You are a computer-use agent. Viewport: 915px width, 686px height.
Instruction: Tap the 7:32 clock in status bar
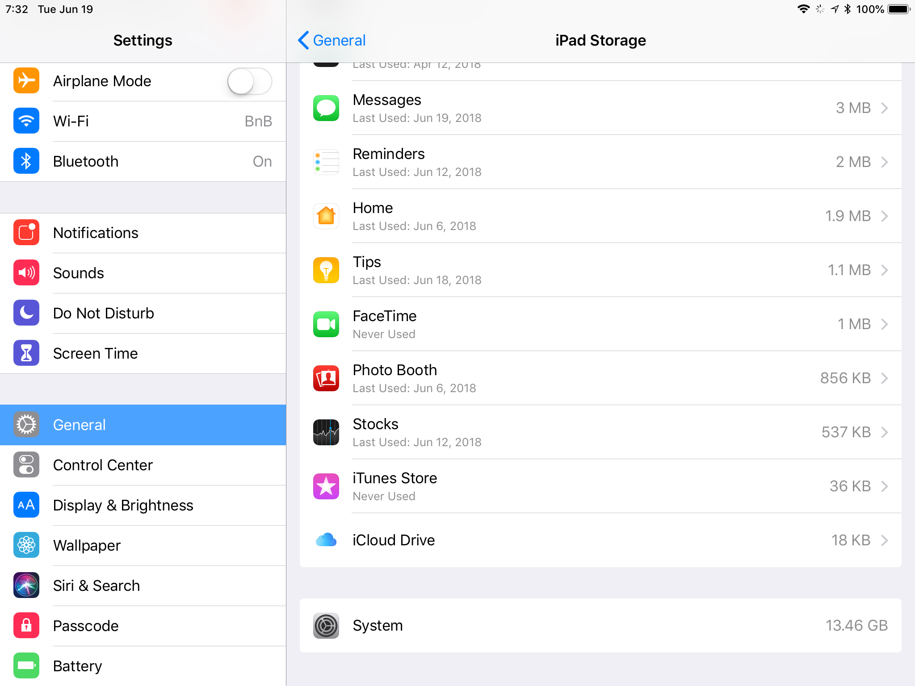coord(17,9)
